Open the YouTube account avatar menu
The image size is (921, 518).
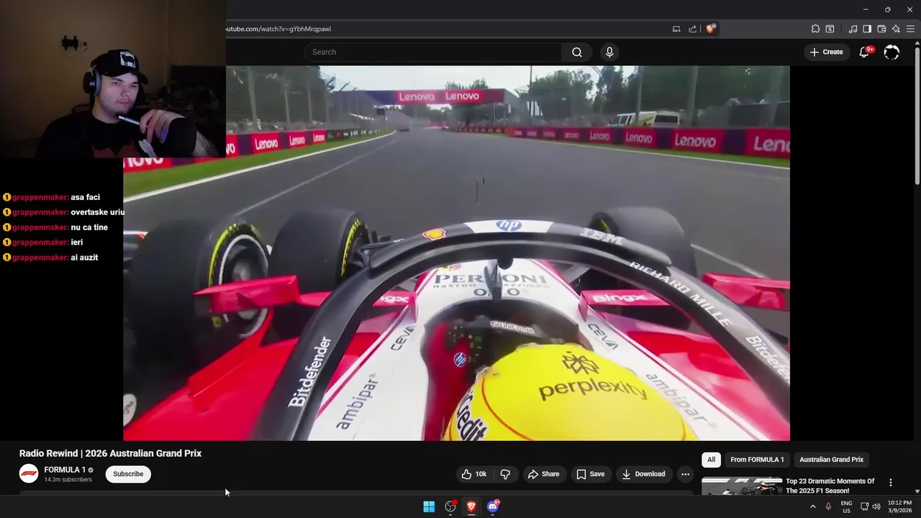click(891, 52)
